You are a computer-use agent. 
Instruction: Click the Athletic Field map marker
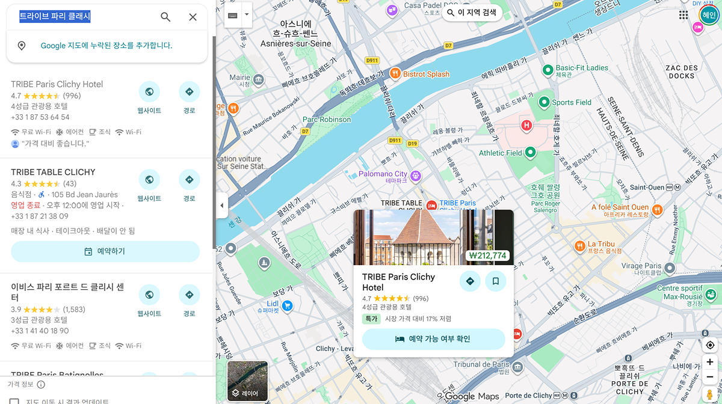[530, 153]
